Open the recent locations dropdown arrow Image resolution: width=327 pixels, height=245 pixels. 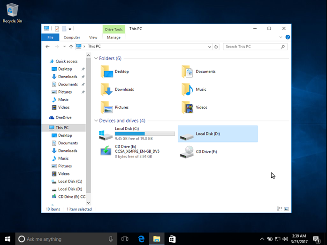(x=64, y=47)
